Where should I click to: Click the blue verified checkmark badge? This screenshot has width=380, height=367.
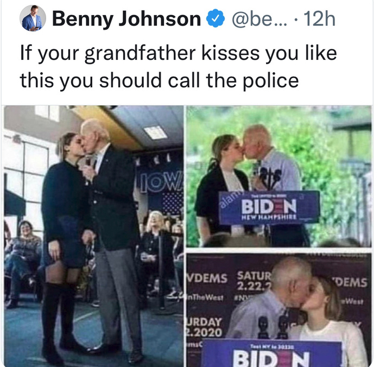tap(216, 18)
